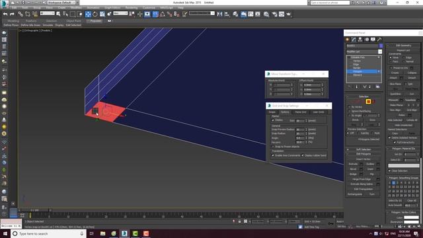Click the 3ds Max application logo button

(x=4, y=5)
